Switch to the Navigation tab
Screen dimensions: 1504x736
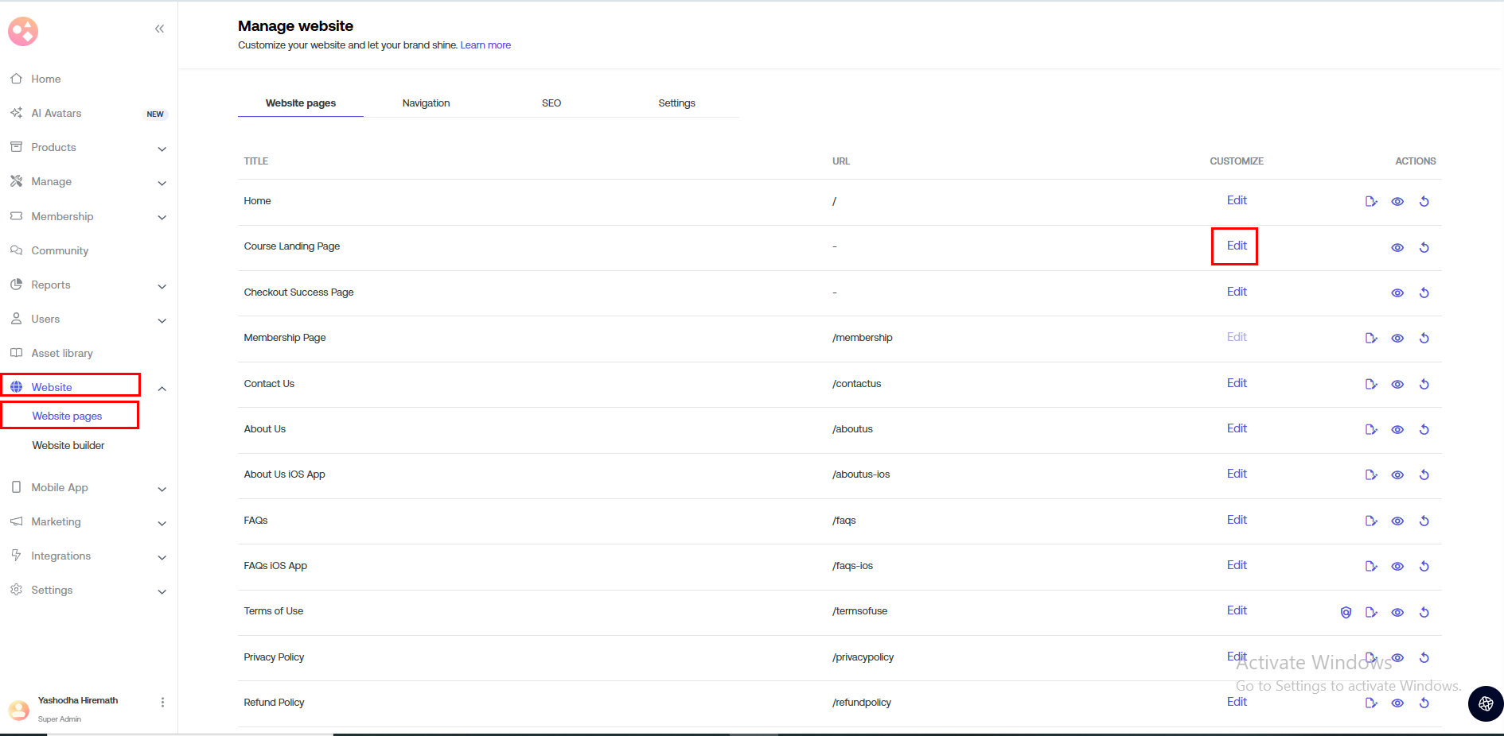point(426,103)
